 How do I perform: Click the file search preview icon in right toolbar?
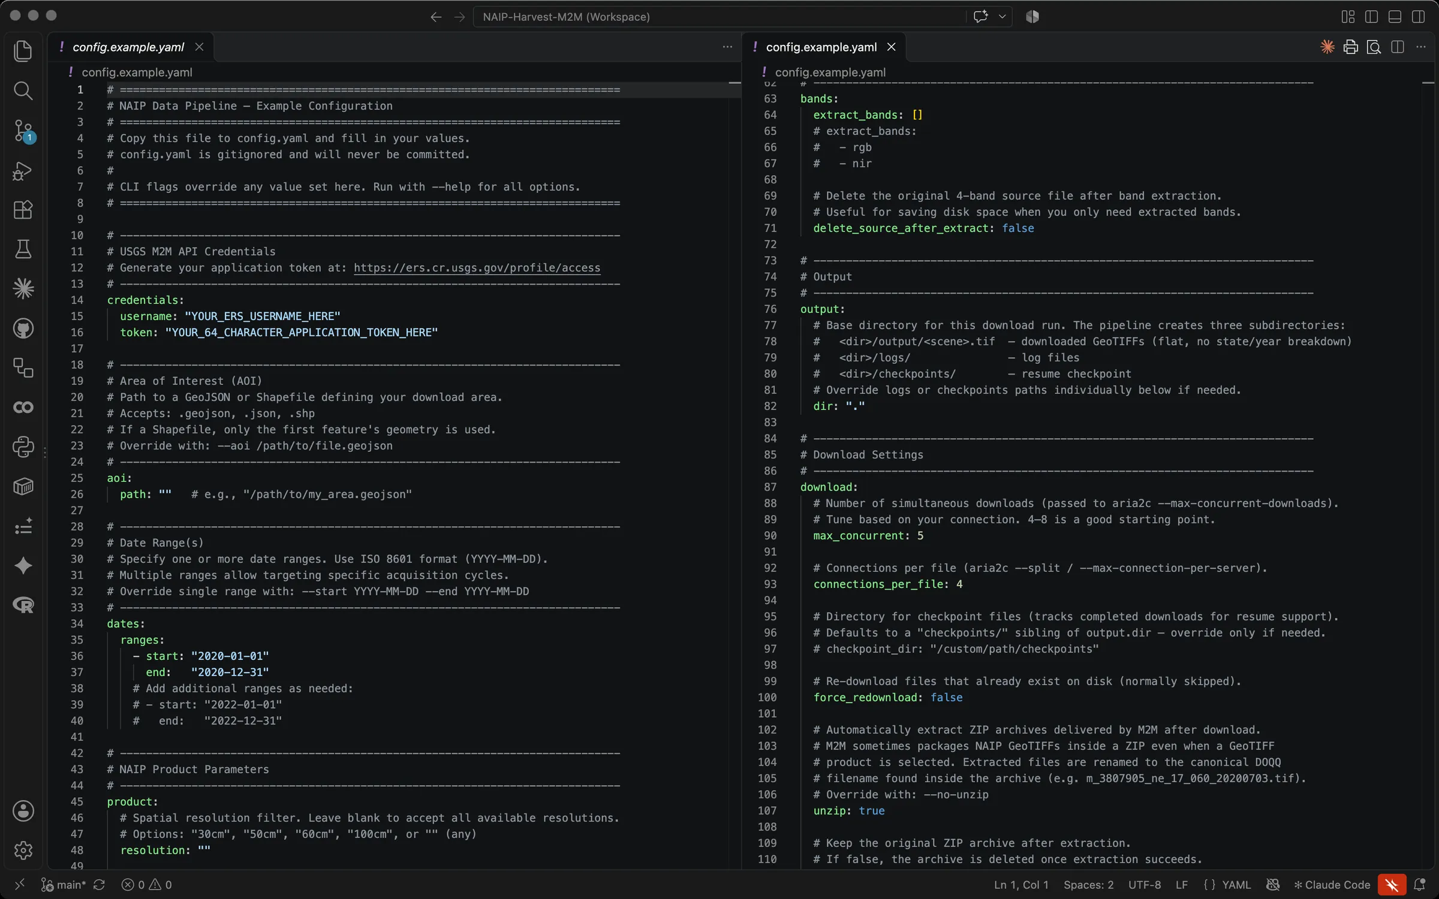tap(1374, 47)
